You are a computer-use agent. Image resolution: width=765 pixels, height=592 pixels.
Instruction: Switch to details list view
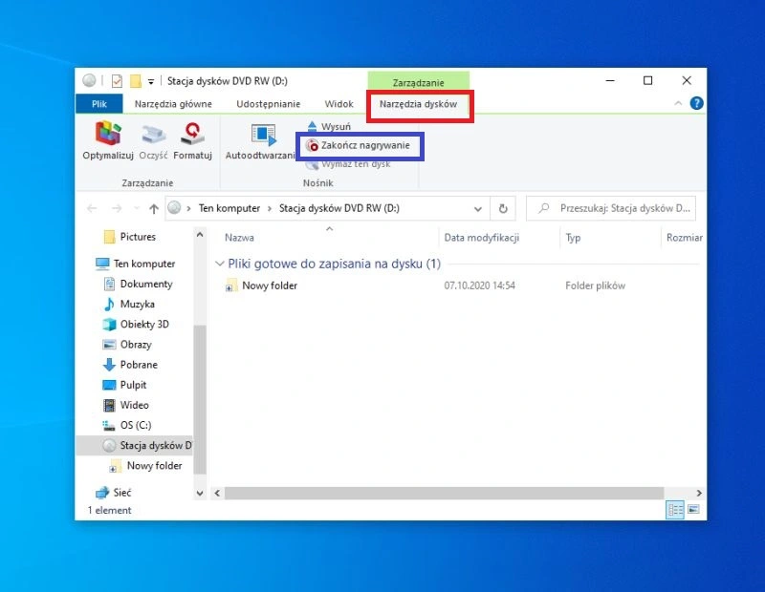coord(676,510)
